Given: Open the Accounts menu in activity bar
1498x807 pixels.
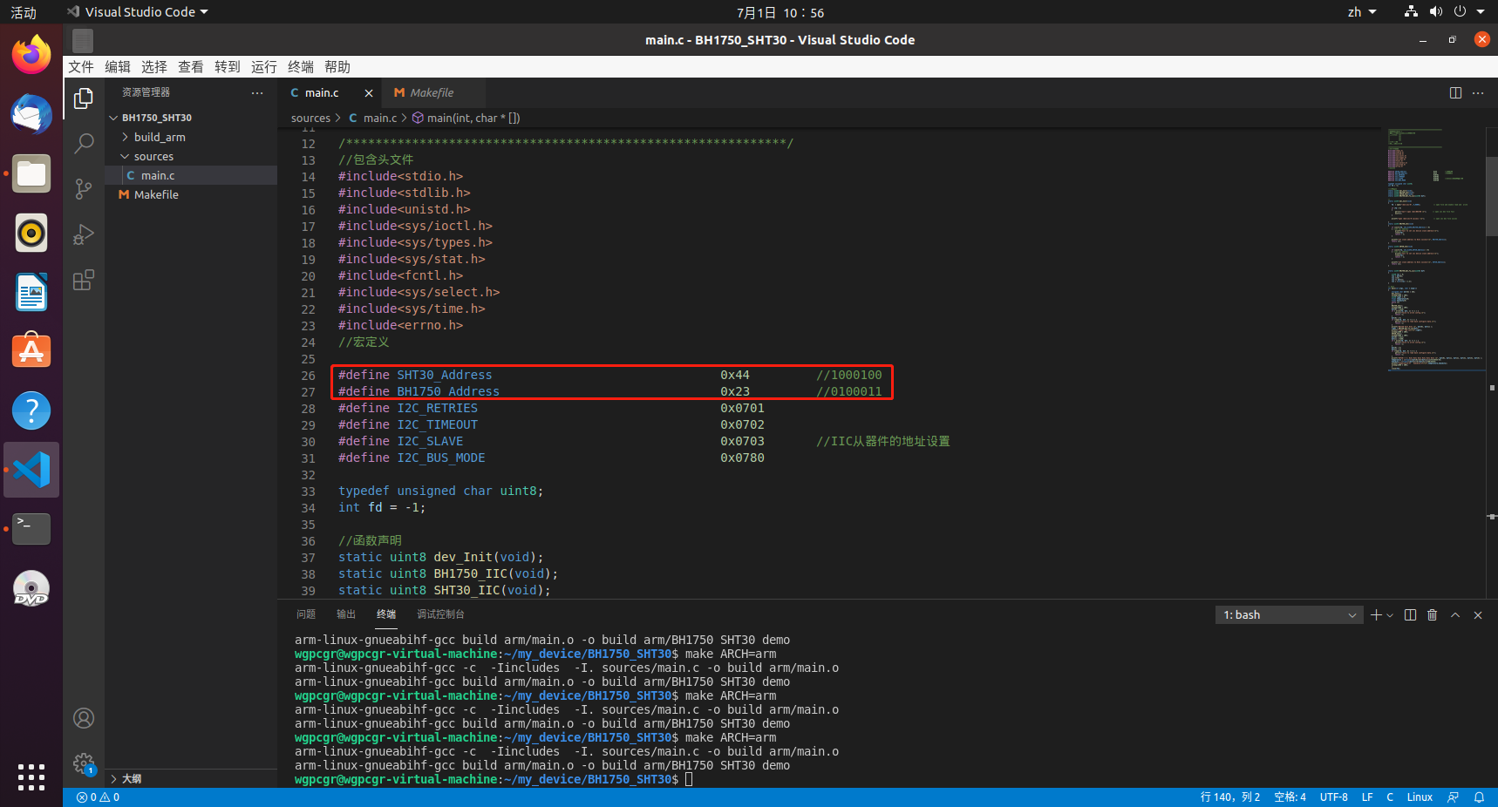Looking at the screenshot, I should [x=84, y=718].
